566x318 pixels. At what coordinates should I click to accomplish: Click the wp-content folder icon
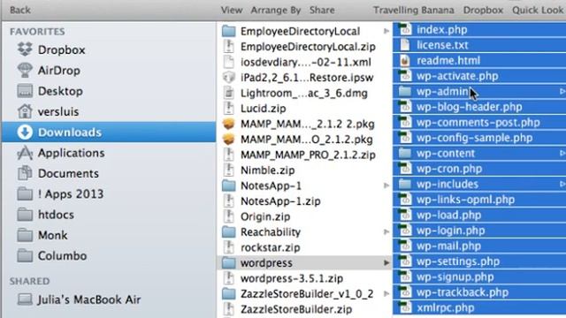tap(405, 153)
